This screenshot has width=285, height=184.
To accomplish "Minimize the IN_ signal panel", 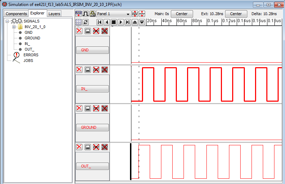I will click(x=88, y=69).
